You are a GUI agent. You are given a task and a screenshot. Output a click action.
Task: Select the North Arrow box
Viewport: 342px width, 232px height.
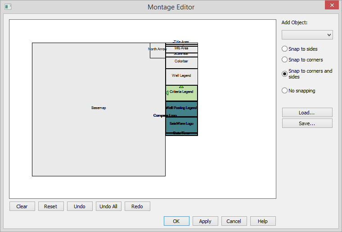click(x=157, y=50)
